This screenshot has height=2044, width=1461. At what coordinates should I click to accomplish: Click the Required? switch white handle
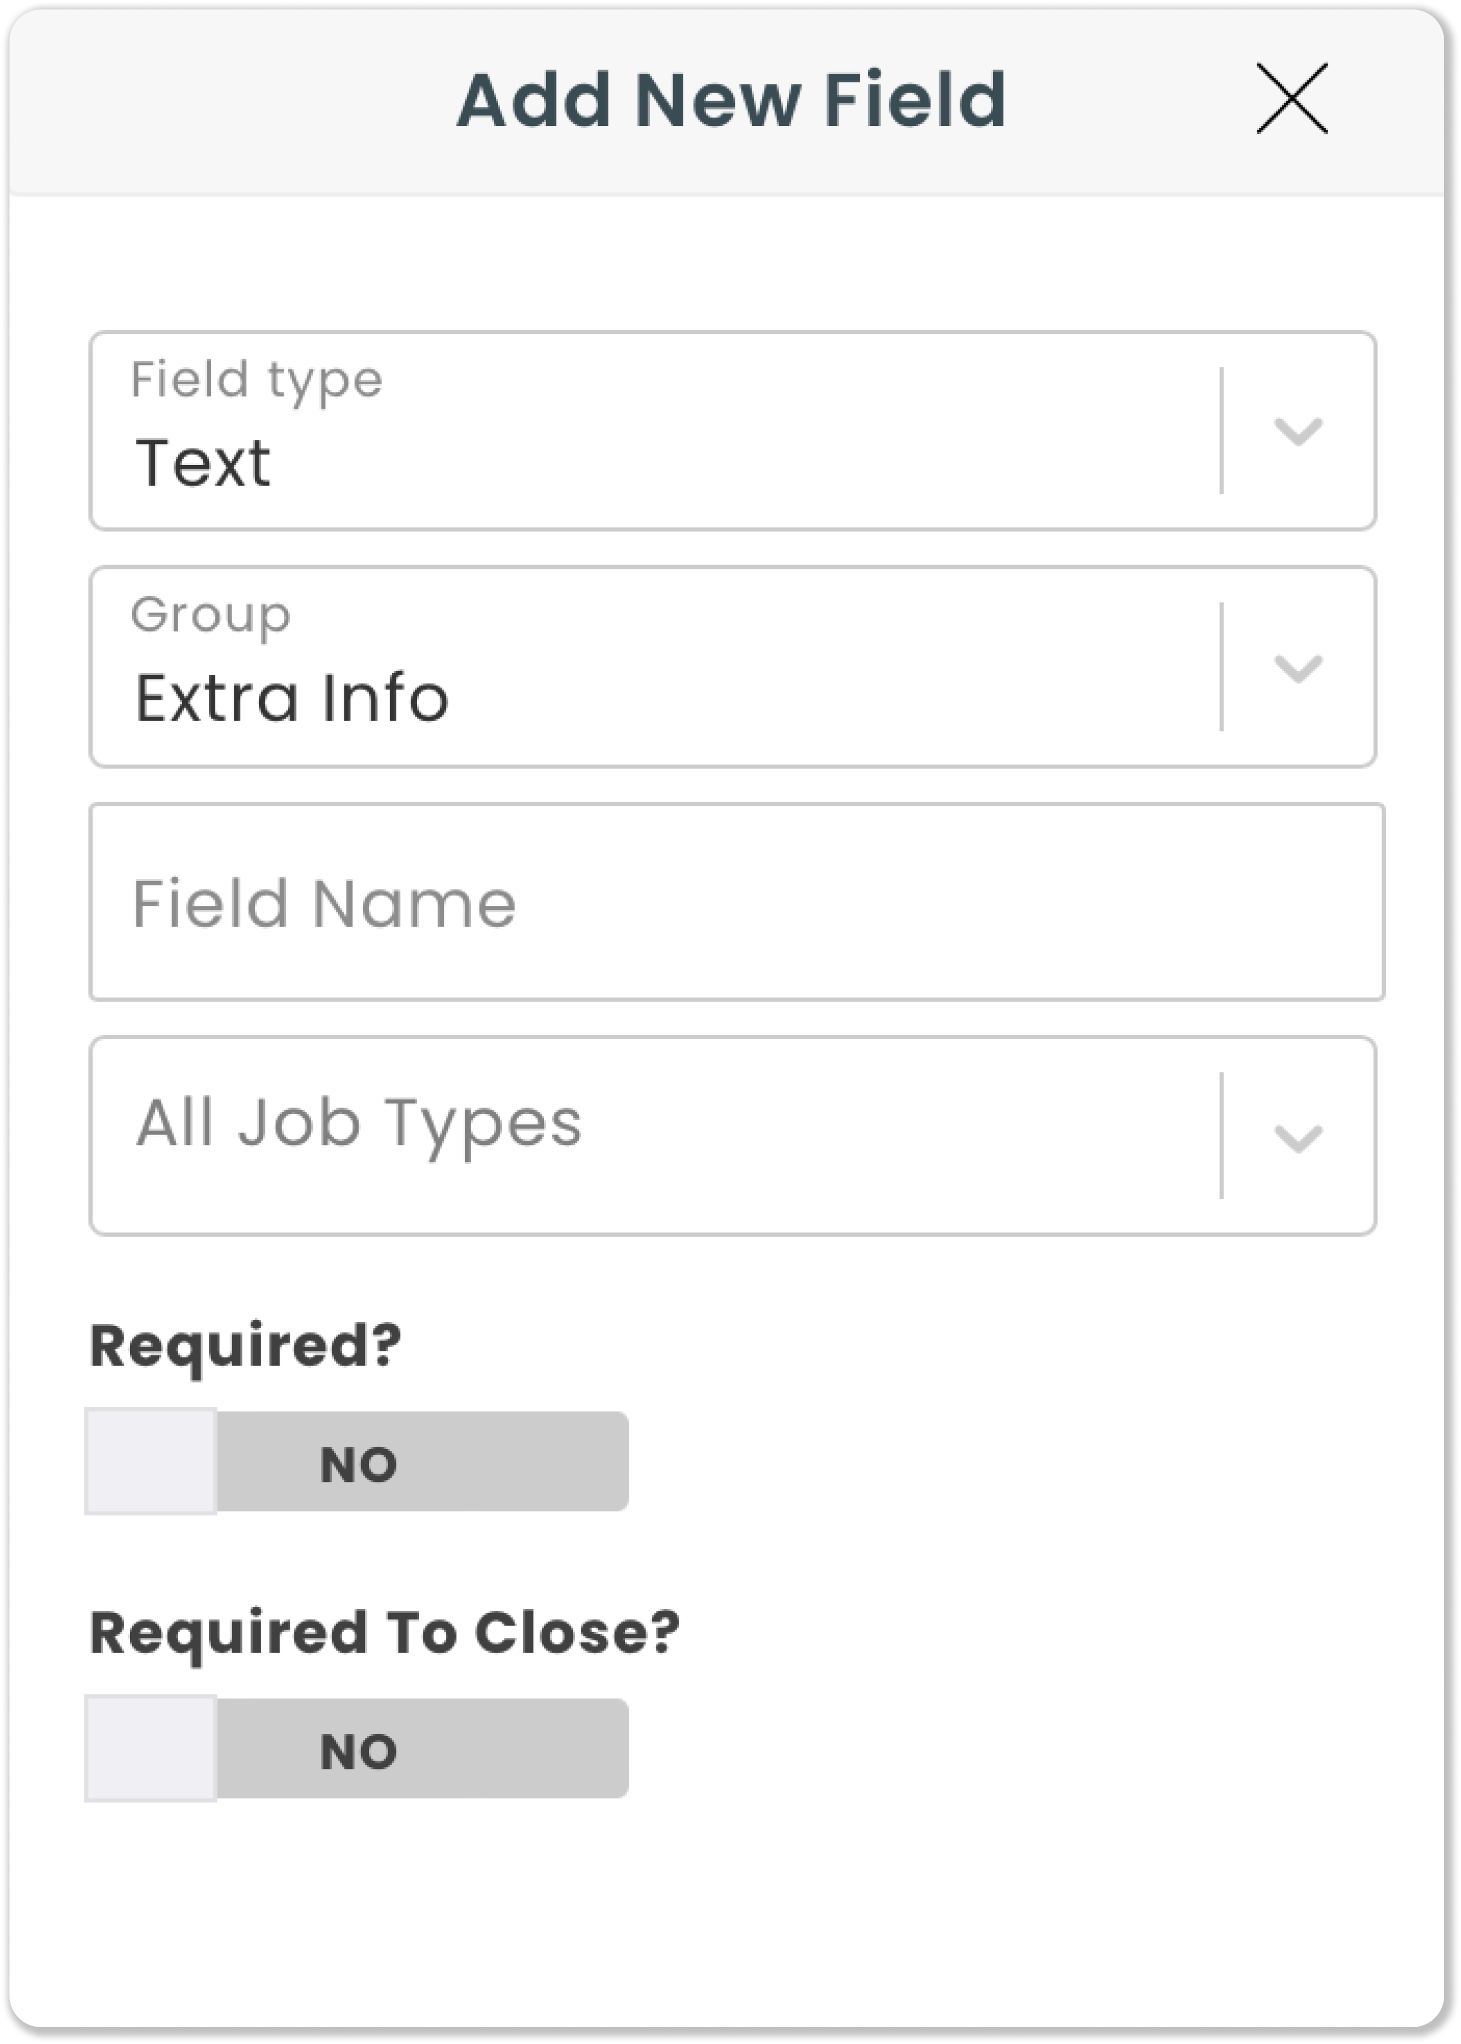click(151, 1462)
